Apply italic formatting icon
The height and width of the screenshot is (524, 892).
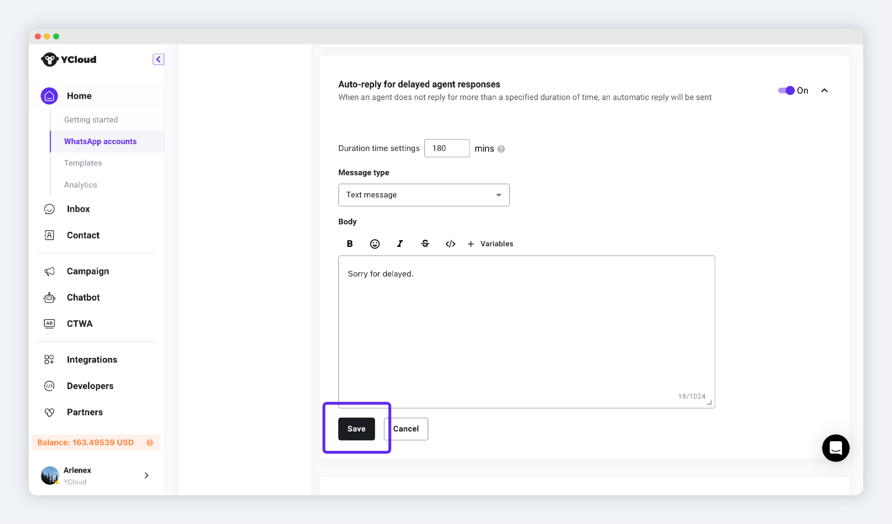(x=400, y=243)
